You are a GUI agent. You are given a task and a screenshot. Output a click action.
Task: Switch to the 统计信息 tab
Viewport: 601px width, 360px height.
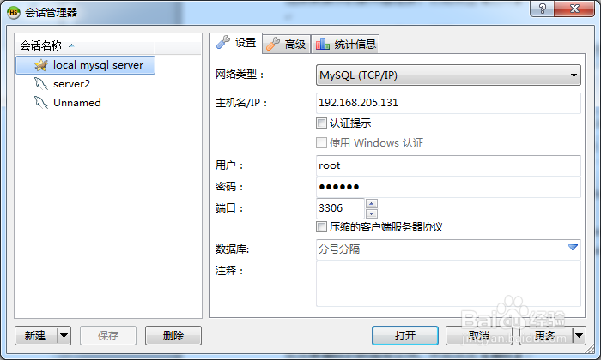(x=345, y=44)
